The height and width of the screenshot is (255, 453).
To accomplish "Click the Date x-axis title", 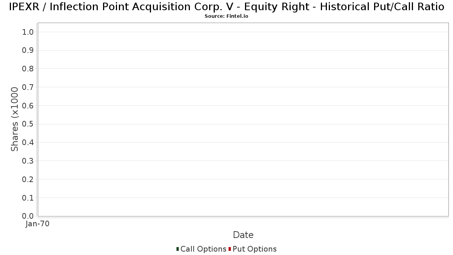I will click(x=243, y=235).
